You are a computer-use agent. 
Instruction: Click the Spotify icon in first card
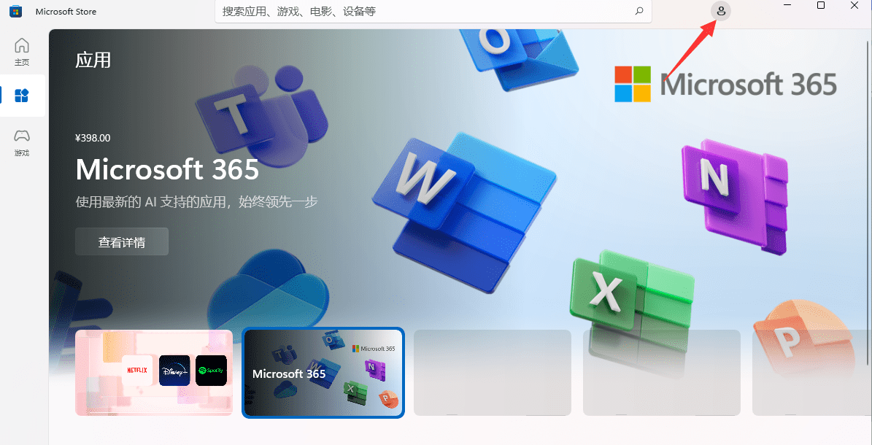[212, 371]
